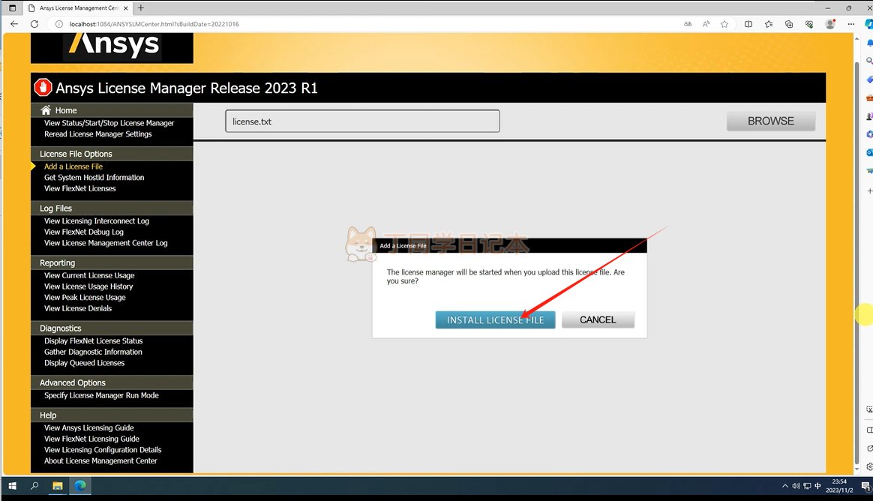The image size is (873, 501).
Task: Click the translate page icon
Action: [x=688, y=24]
